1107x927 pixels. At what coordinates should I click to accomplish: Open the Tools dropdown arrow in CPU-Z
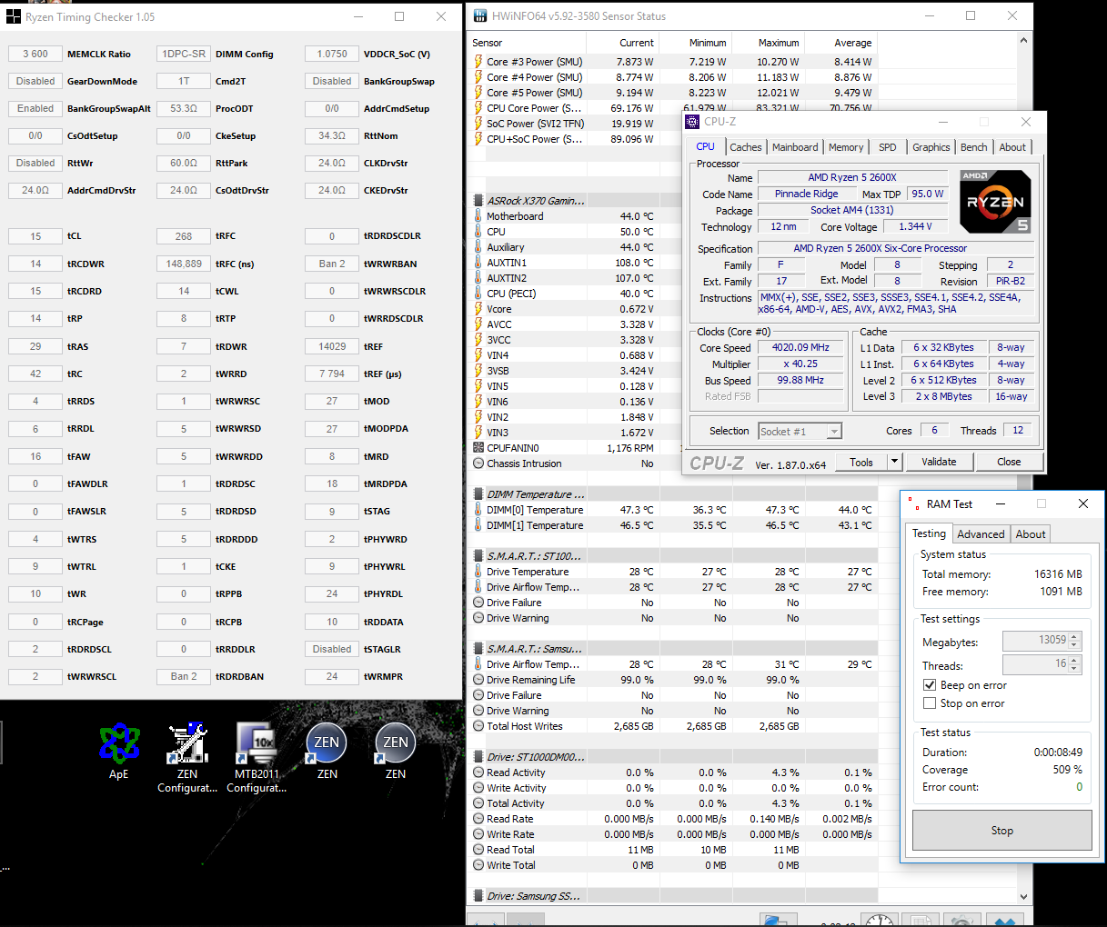(x=894, y=462)
